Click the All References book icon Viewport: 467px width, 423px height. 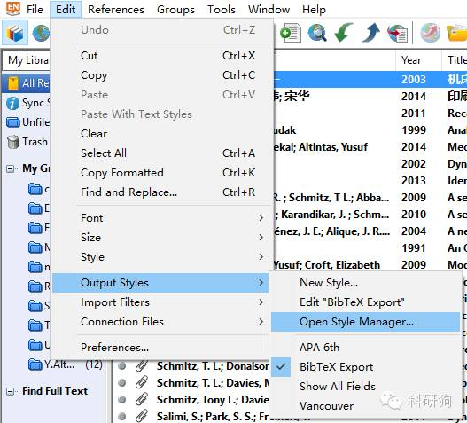(13, 83)
